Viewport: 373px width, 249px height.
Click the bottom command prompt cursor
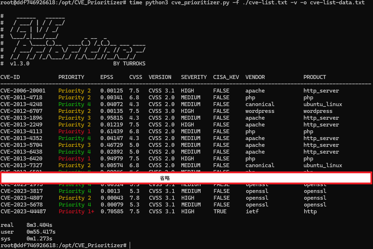point(130,245)
